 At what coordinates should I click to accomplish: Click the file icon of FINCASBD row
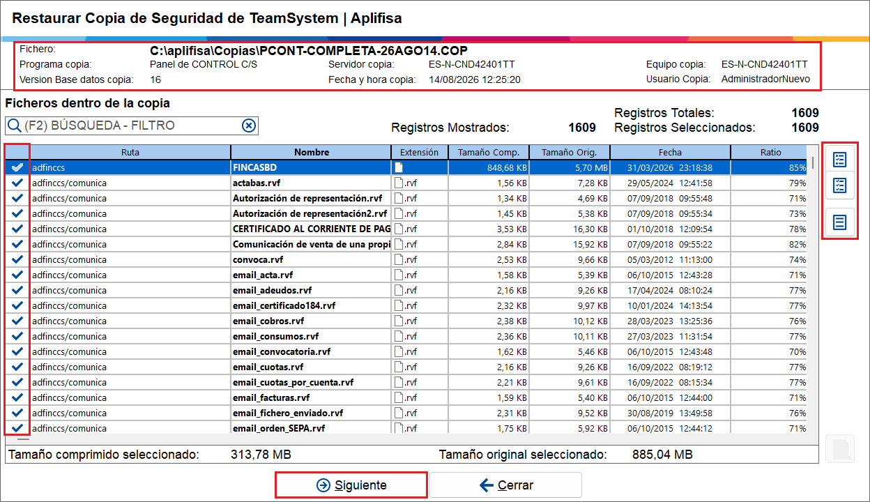(399, 167)
